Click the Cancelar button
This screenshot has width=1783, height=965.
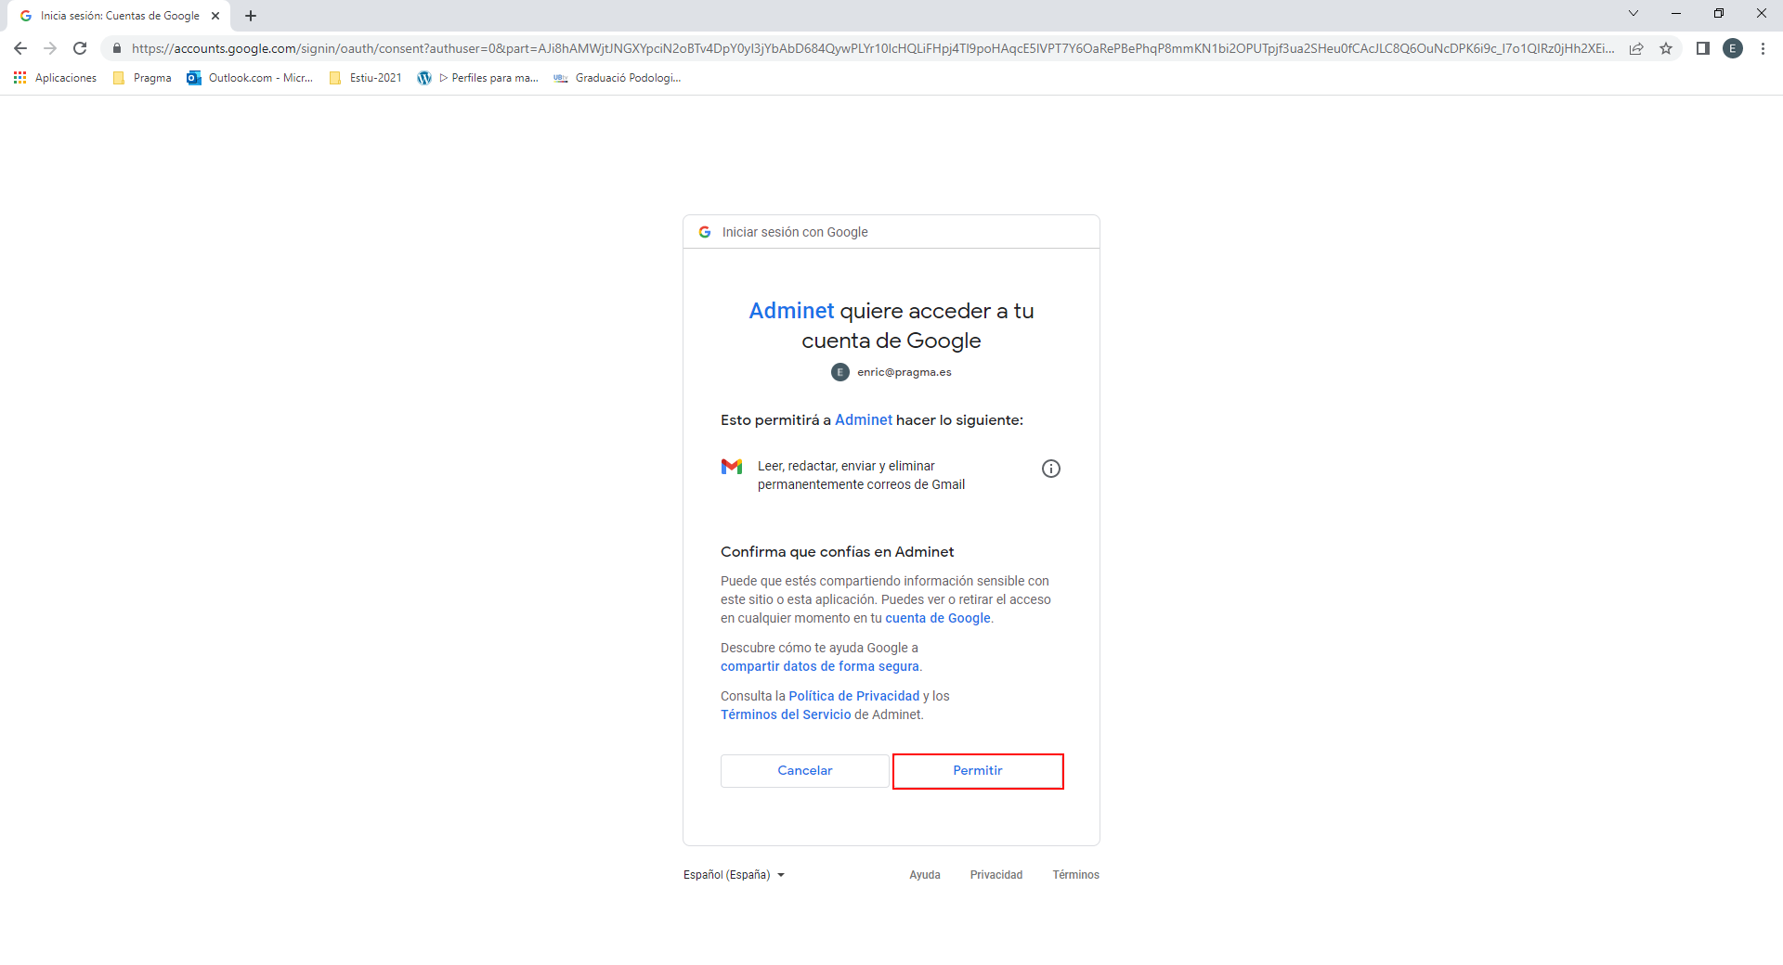805,771
